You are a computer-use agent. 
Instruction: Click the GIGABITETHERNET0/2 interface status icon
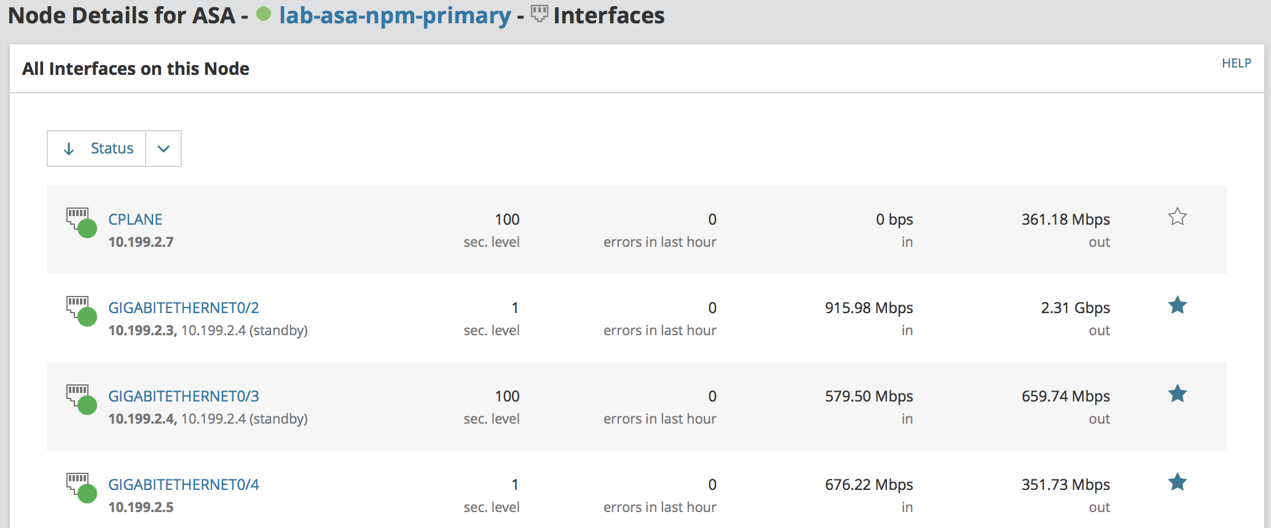pos(81,311)
